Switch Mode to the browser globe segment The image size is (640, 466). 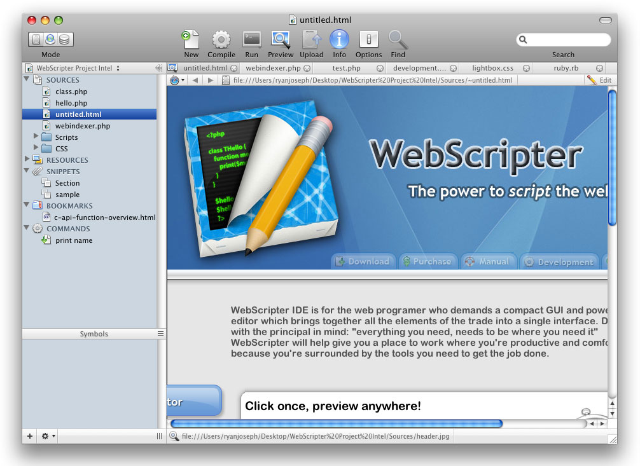(x=50, y=39)
